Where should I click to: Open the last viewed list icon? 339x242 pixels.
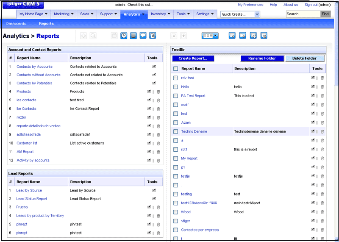tap(153, 36)
